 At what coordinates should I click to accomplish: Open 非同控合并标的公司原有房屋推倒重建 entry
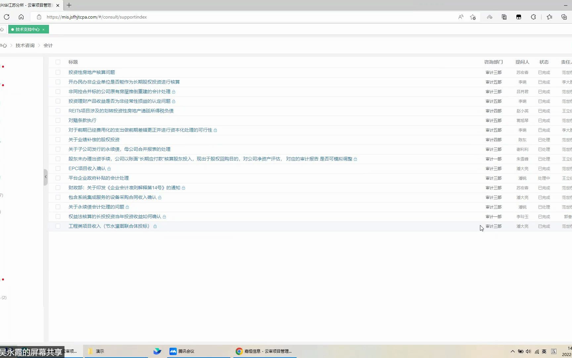(119, 91)
